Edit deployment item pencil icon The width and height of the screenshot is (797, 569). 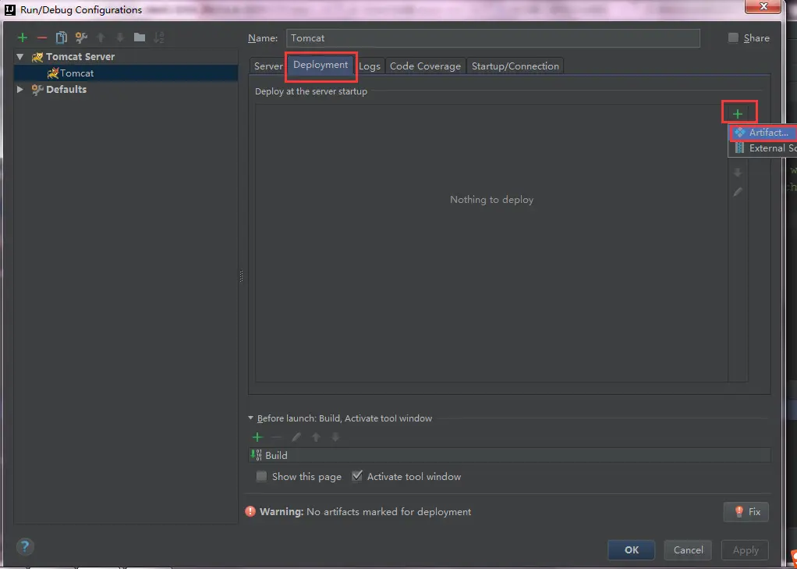[x=738, y=192]
